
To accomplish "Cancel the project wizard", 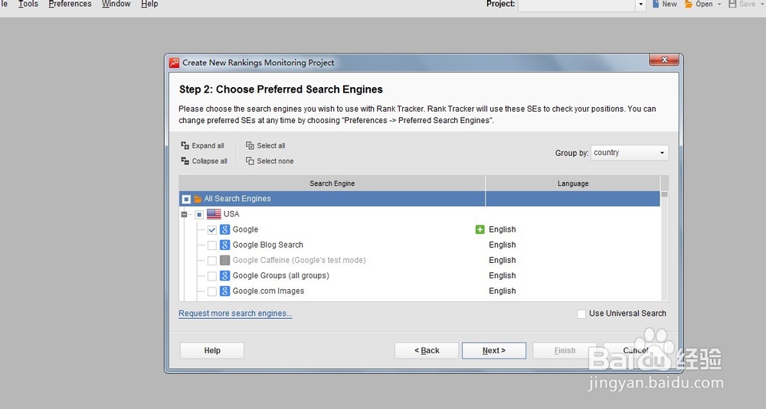I will pyautogui.click(x=636, y=350).
